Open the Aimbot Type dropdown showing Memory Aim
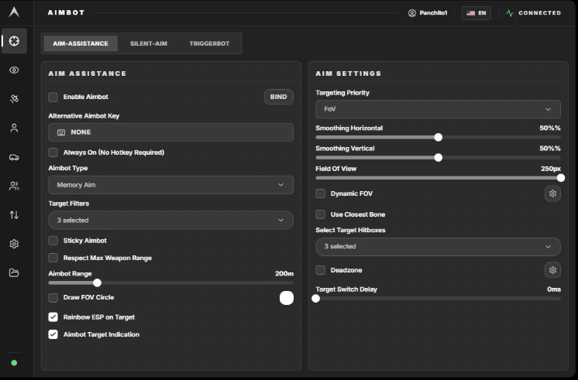The width and height of the screenshot is (578, 380). 170,185
